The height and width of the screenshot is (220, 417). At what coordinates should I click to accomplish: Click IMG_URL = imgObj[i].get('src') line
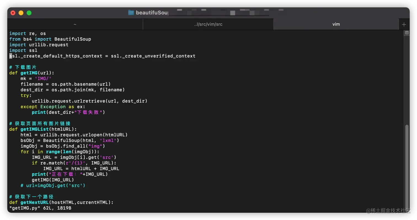click(74, 157)
